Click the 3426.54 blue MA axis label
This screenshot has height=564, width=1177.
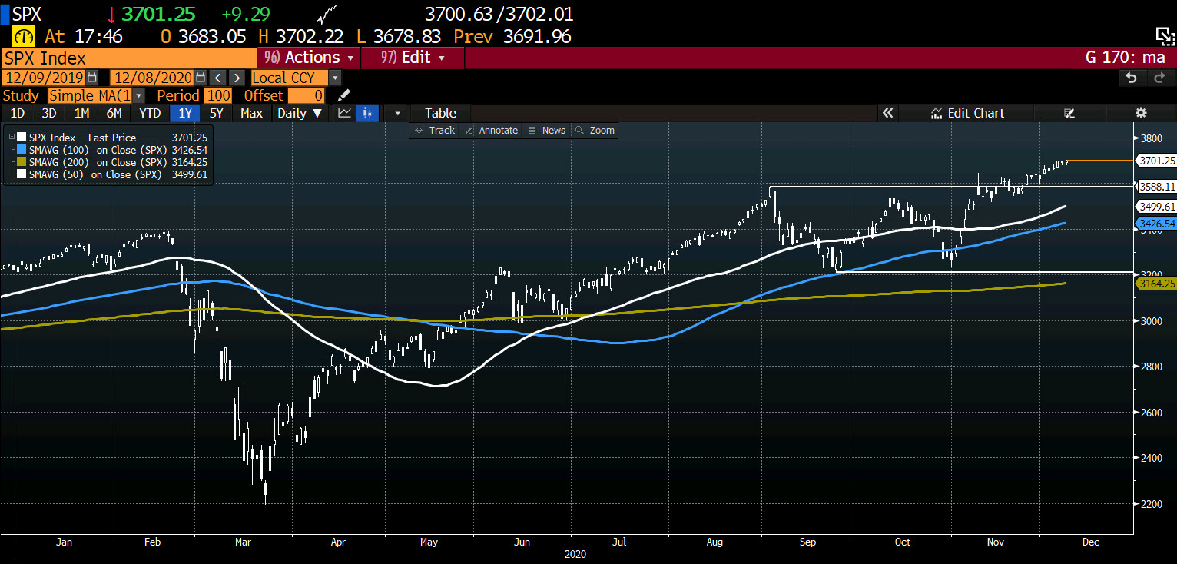pos(1156,224)
